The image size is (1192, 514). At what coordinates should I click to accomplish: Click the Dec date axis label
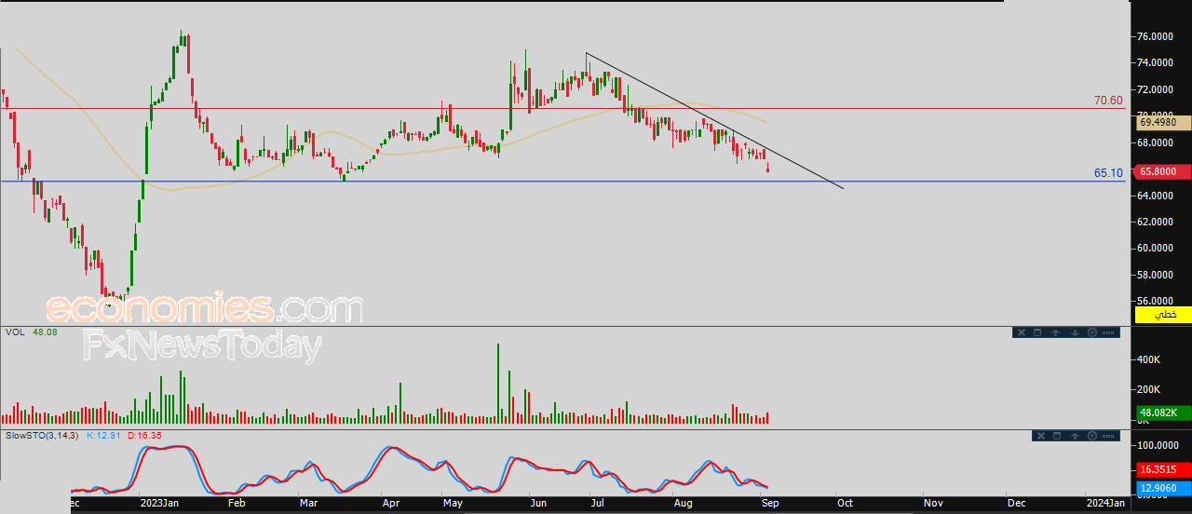tap(1016, 503)
